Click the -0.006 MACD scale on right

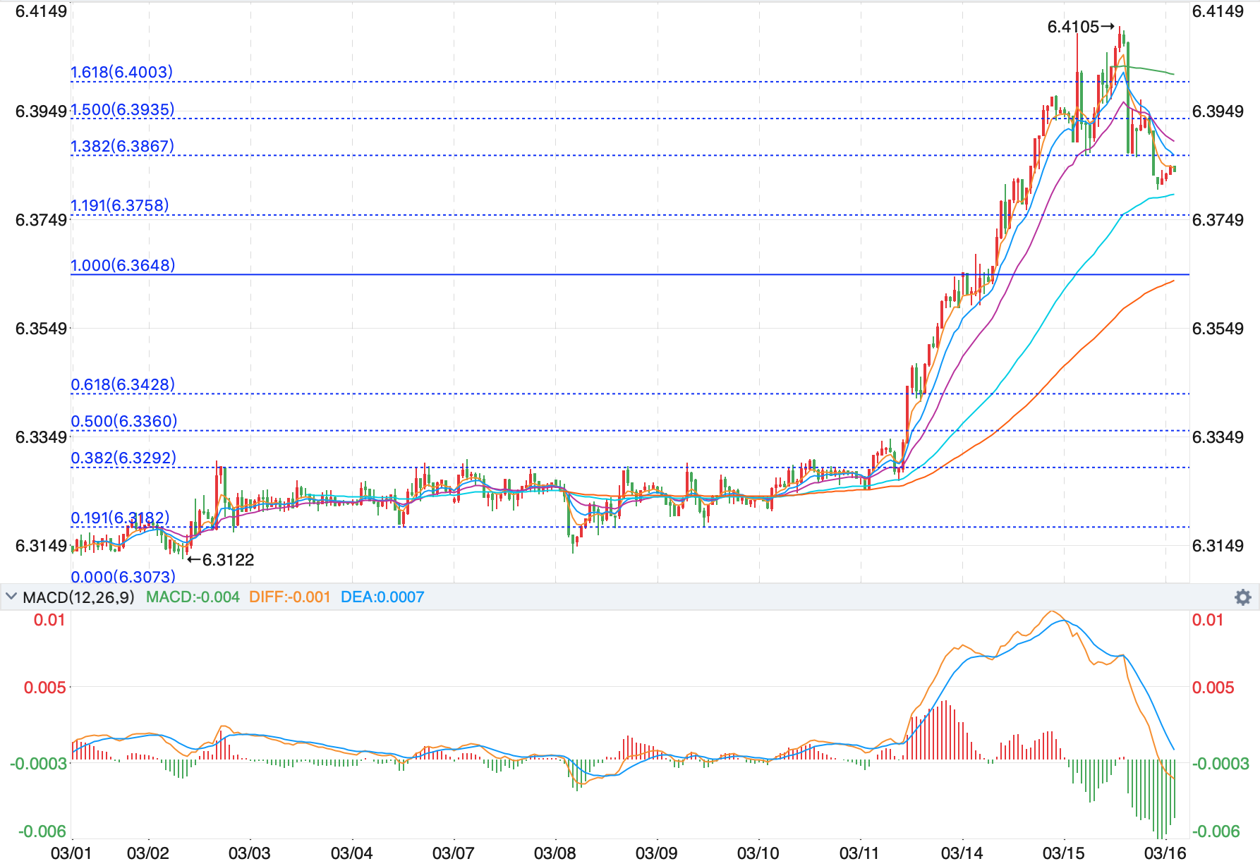pyautogui.click(x=1216, y=831)
